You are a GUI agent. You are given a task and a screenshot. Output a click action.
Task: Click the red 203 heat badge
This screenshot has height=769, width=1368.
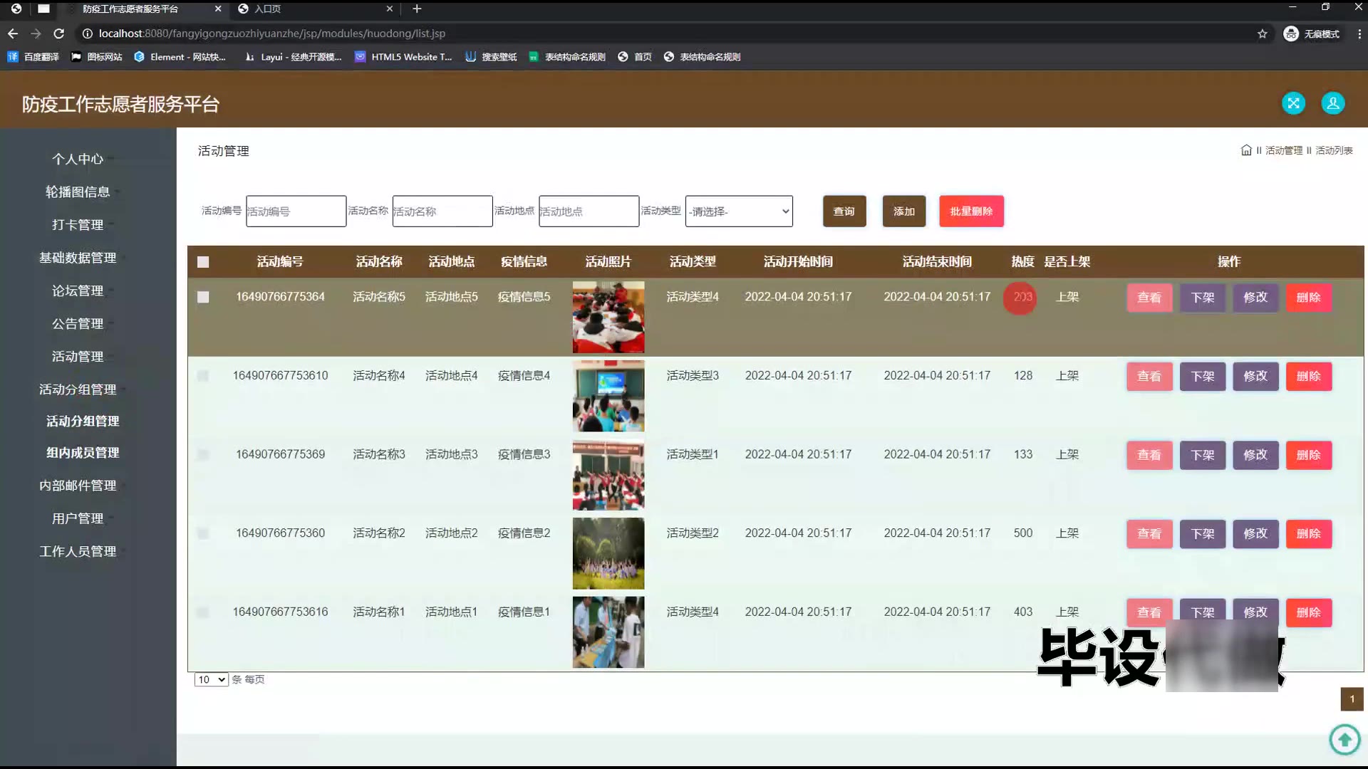(1021, 298)
